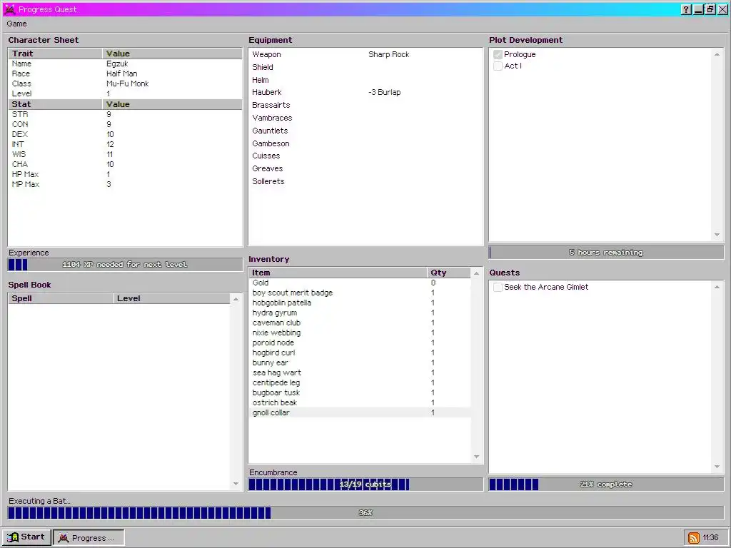Click Inventory scroll up arrow
The image size is (731, 548).
click(476, 273)
